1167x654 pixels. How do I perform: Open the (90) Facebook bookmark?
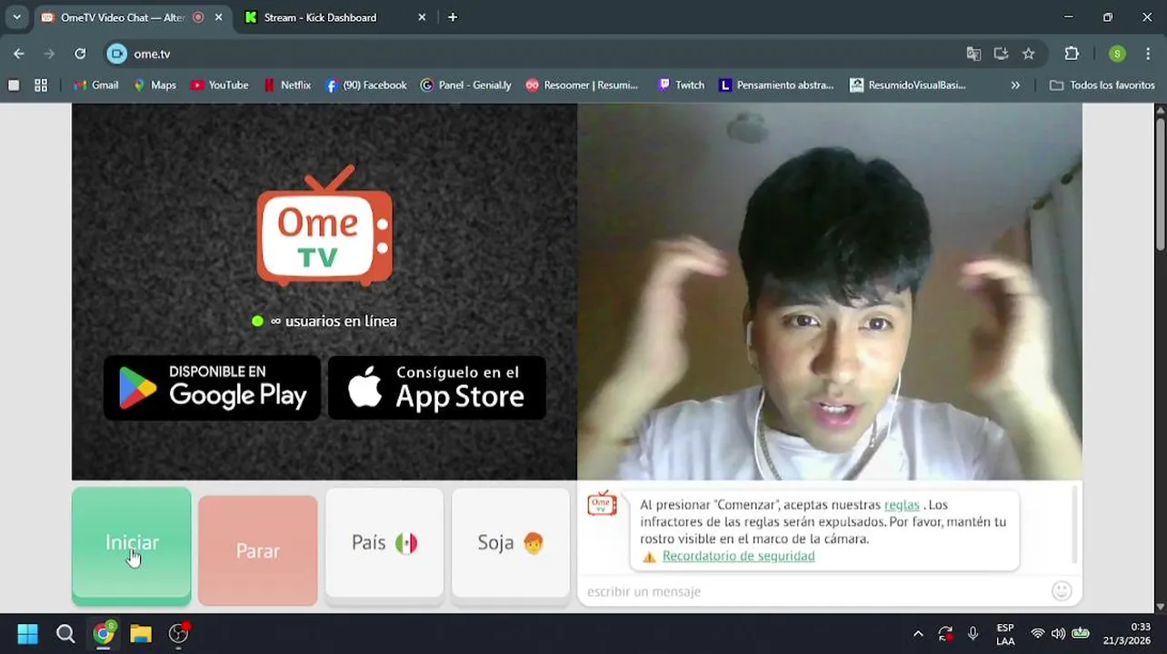(365, 85)
